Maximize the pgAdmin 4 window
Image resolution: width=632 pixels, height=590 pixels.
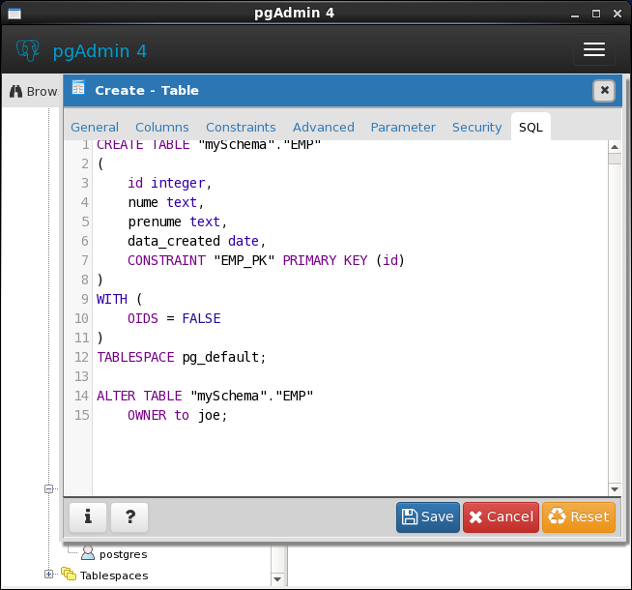click(596, 15)
